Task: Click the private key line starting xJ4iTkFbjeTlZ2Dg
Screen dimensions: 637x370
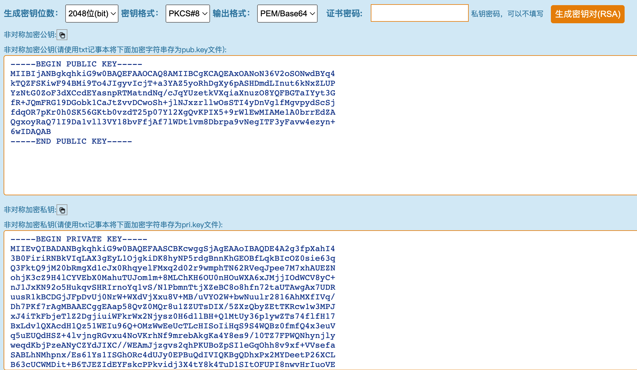Action: tap(173, 316)
